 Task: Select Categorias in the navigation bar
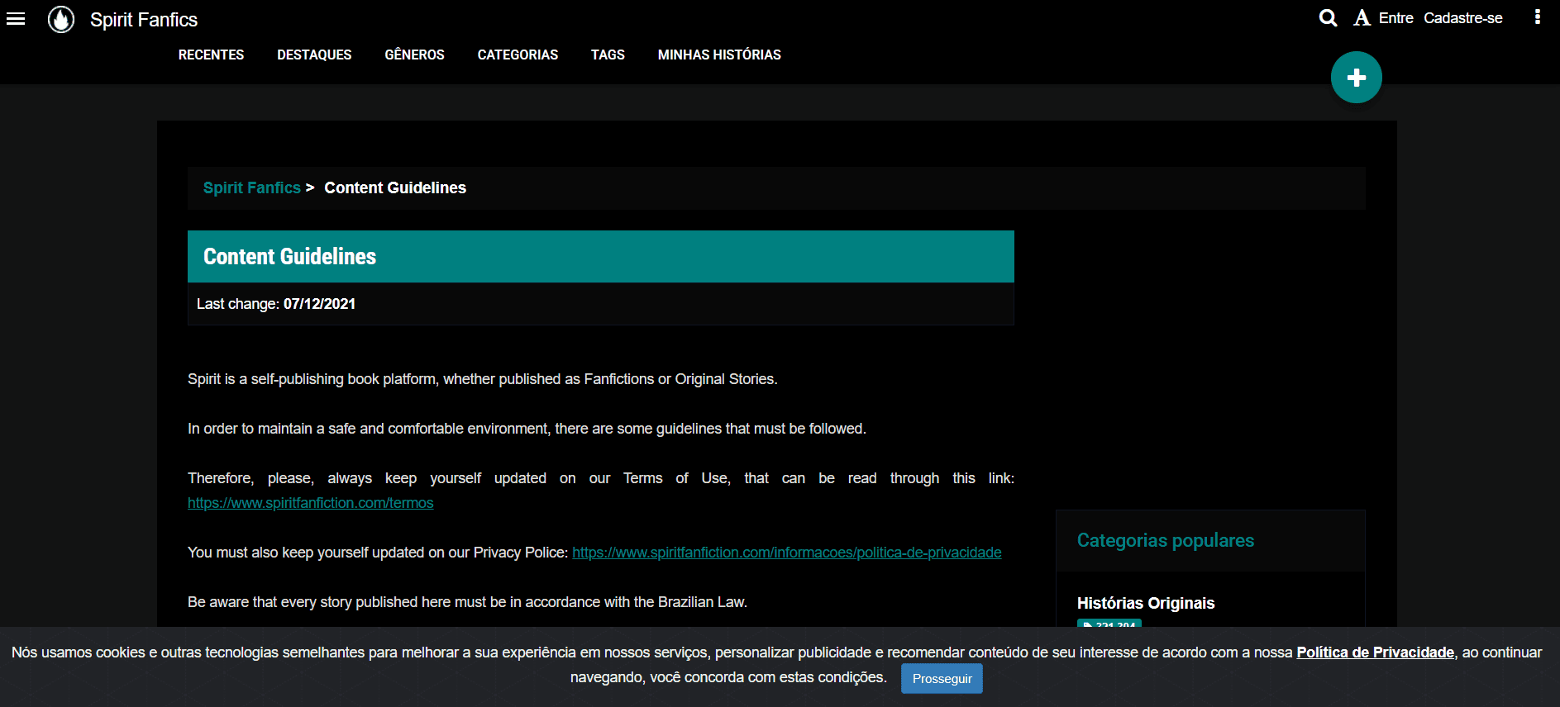(518, 55)
